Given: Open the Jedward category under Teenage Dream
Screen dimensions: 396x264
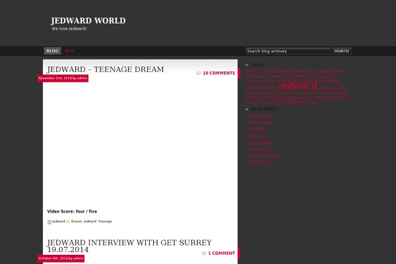Looking at the screenshot, I should pos(59,221).
